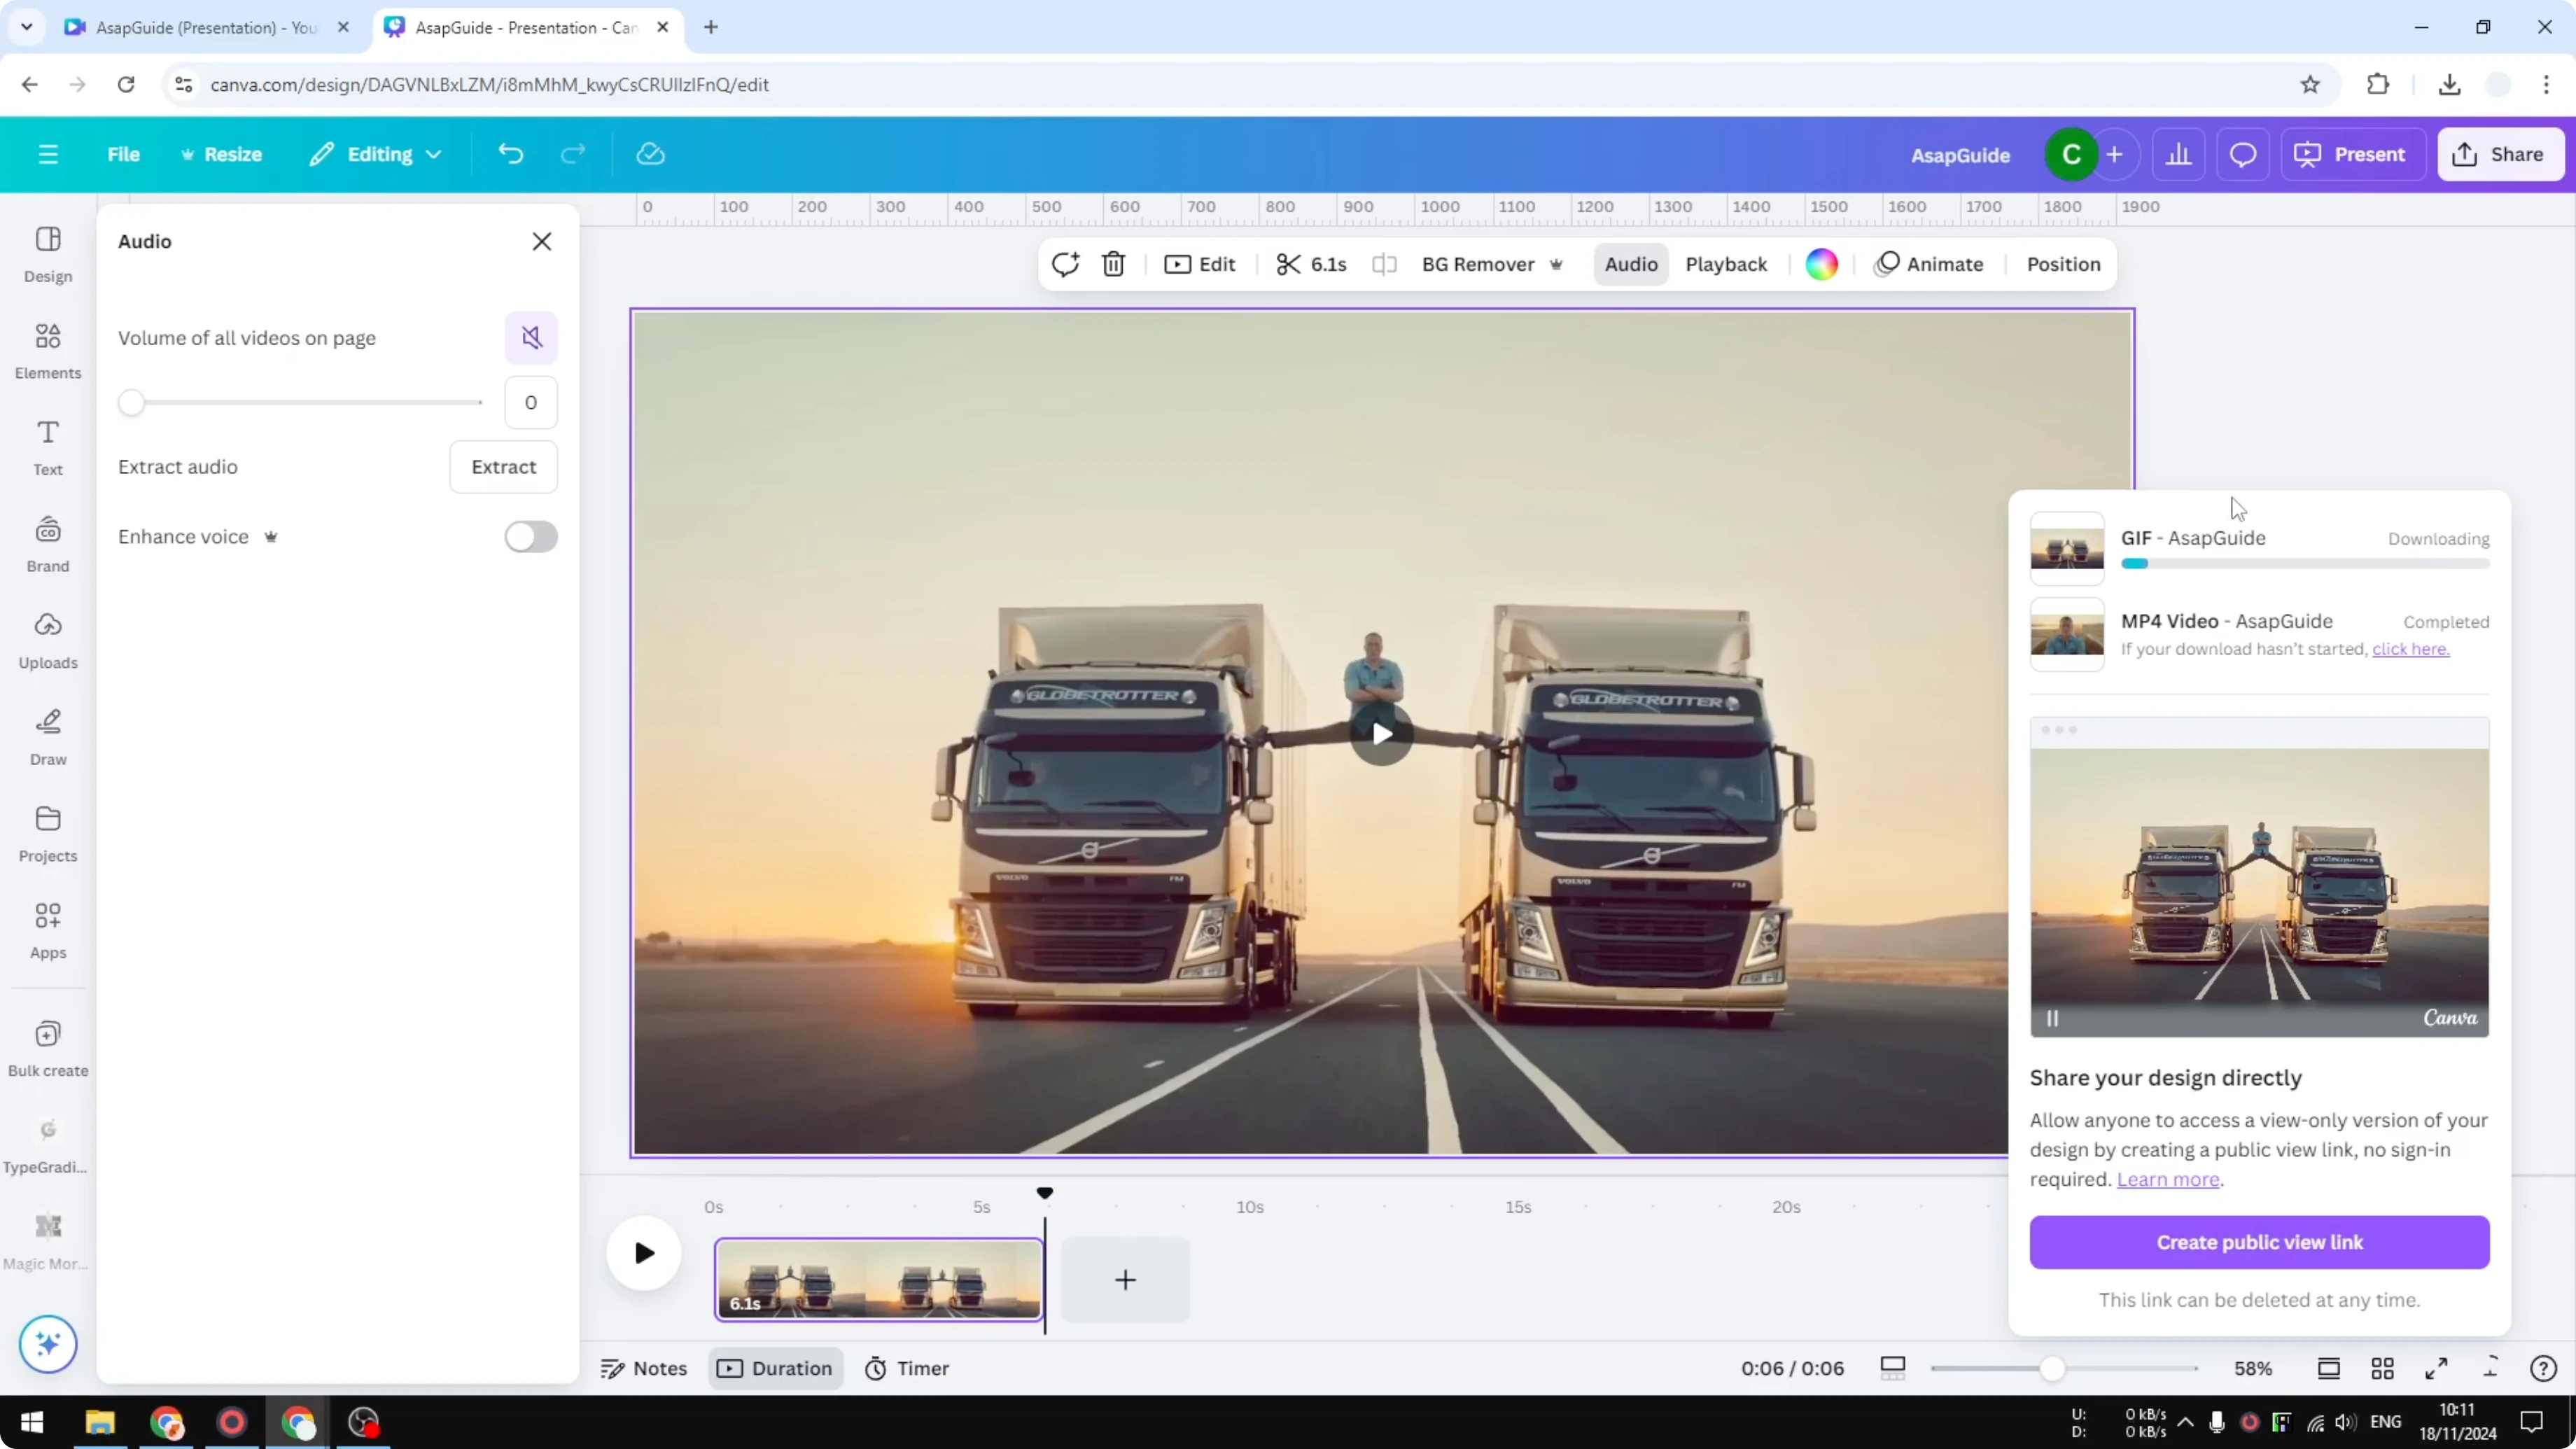Open the Uploads panel

[x=47, y=640]
